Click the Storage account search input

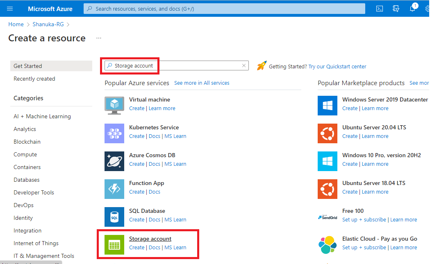click(177, 65)
